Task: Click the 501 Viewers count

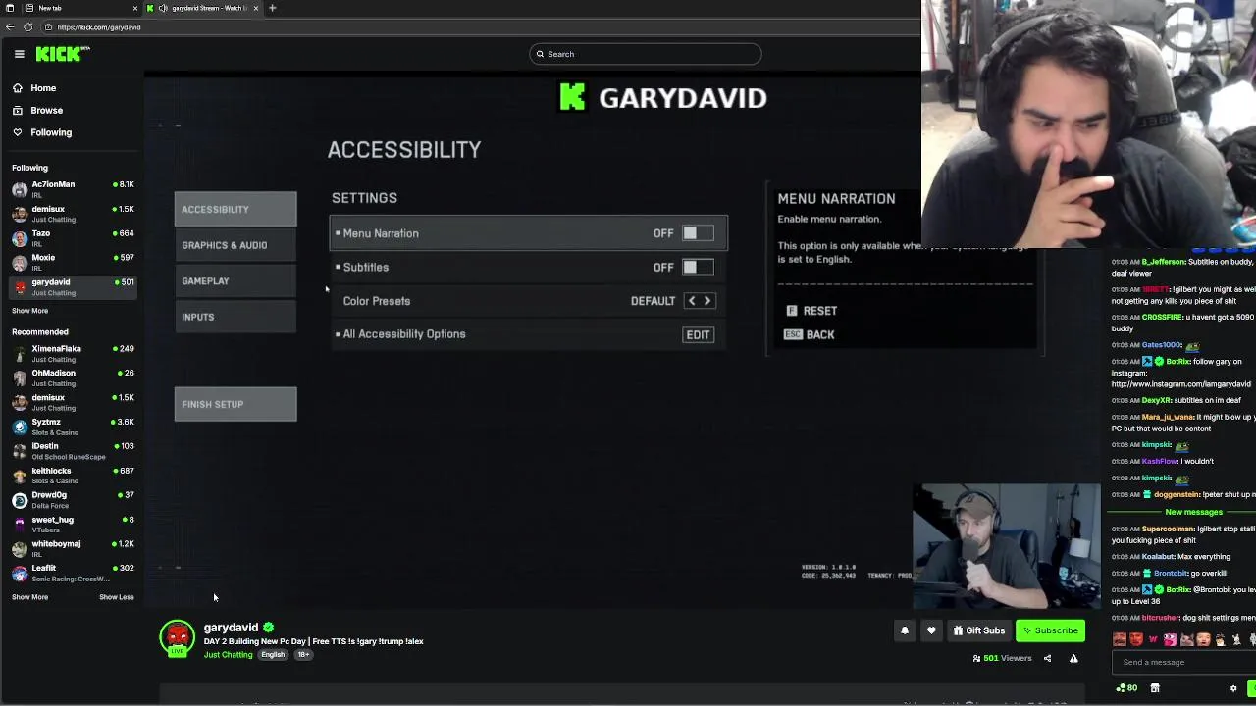Action: (1002, 658)
